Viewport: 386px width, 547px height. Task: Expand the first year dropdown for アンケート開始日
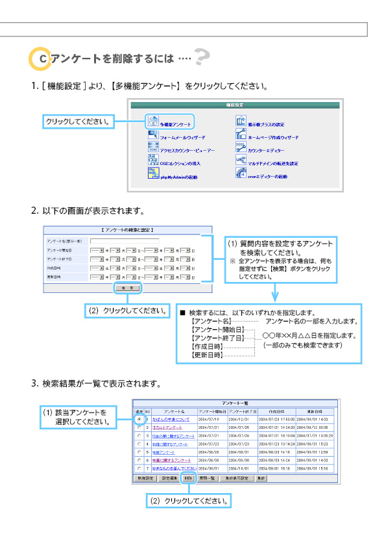[x=97, y=251]
